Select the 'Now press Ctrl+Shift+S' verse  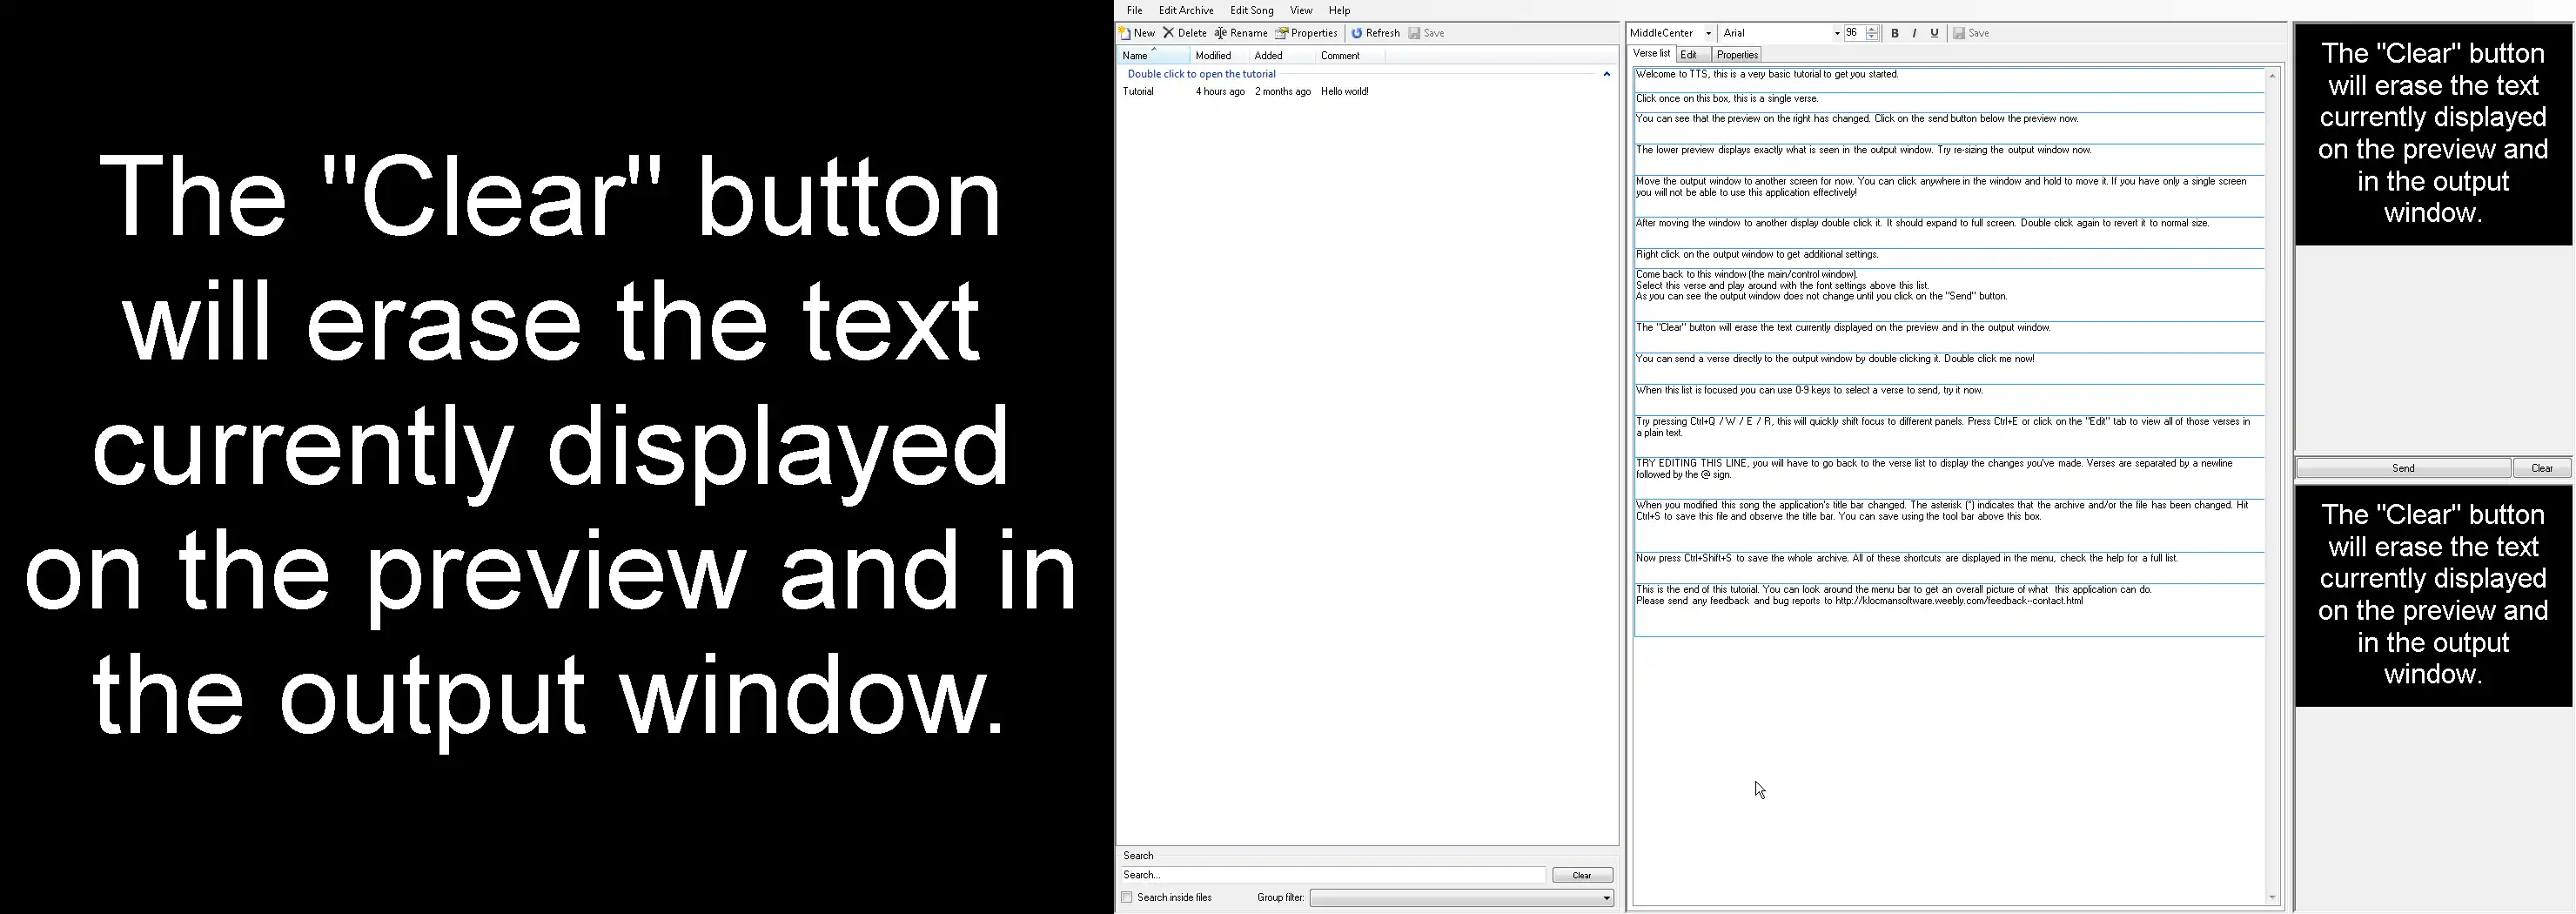(1949, 568)
